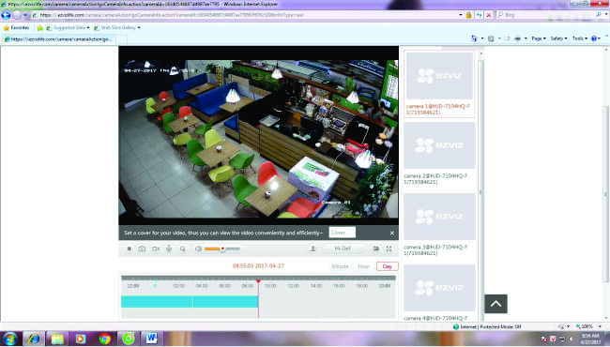610x347 pixels.
Task: Click the Print toolbar icon
Action: point(518,38)
